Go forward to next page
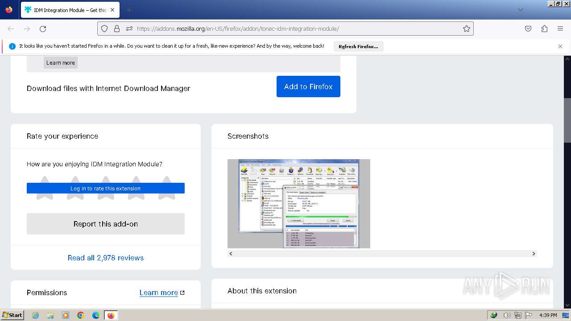571x321 pixels. 27,29
